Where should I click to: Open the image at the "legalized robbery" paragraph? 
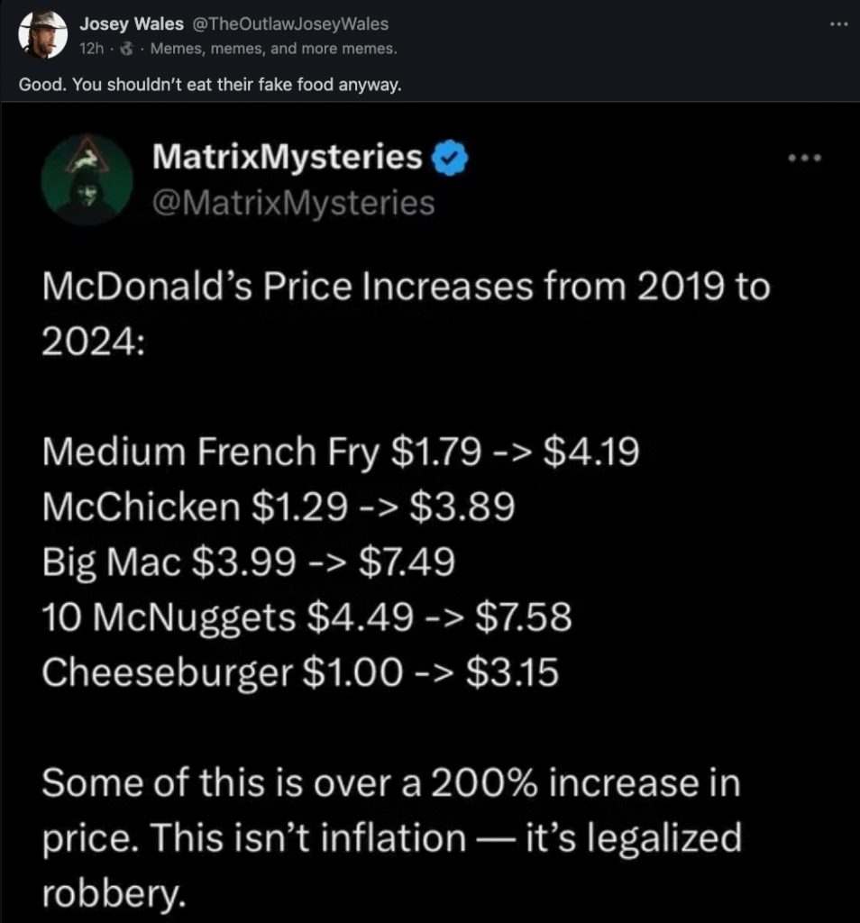(391, 837)
